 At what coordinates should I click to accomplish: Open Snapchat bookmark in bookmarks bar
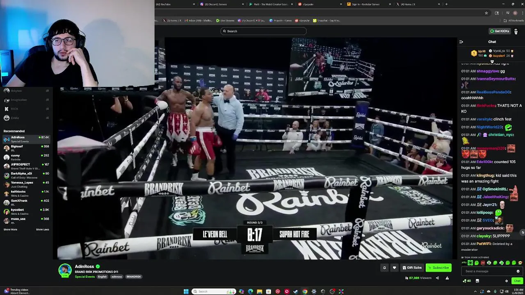coord(326,20)
